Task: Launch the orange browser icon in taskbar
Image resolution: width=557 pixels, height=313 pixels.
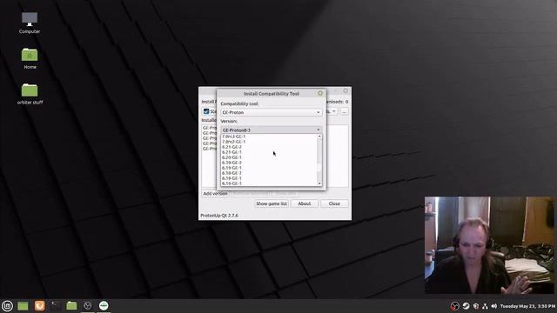Action: [39, 305]
